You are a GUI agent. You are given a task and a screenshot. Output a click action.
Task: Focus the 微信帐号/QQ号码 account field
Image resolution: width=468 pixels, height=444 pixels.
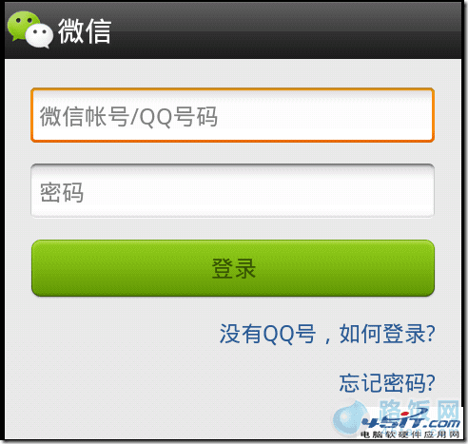[232, 115]
